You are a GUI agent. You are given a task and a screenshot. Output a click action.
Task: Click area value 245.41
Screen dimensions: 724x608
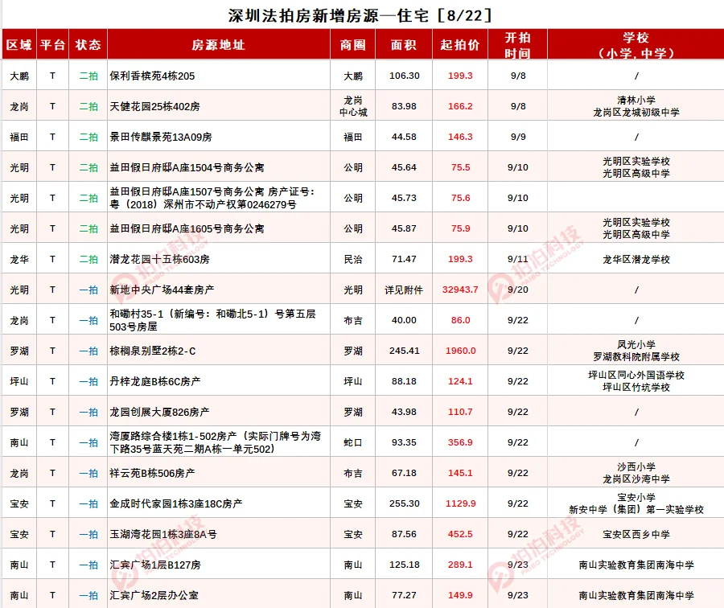pos(405,351)
